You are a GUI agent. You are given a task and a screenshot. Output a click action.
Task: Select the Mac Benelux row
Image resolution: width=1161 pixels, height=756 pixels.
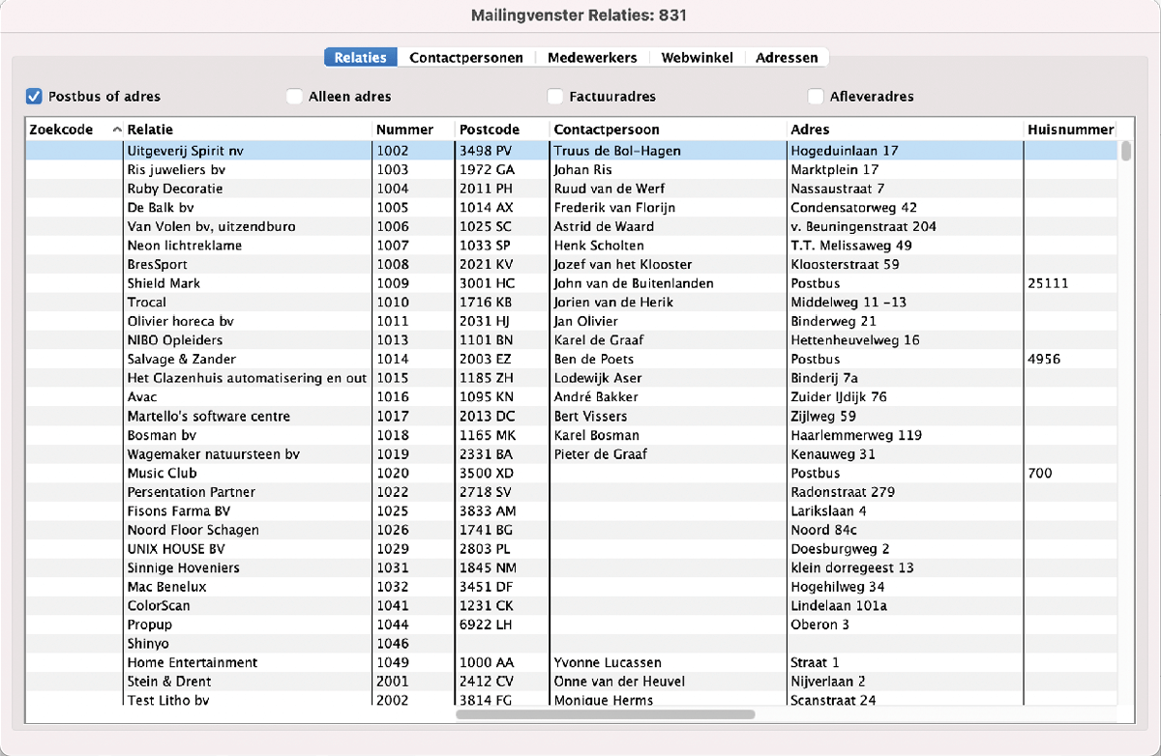(571, 587)
